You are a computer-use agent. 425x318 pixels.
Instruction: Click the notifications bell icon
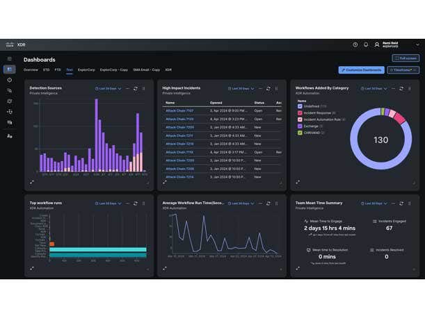click(x=366, y=44)
